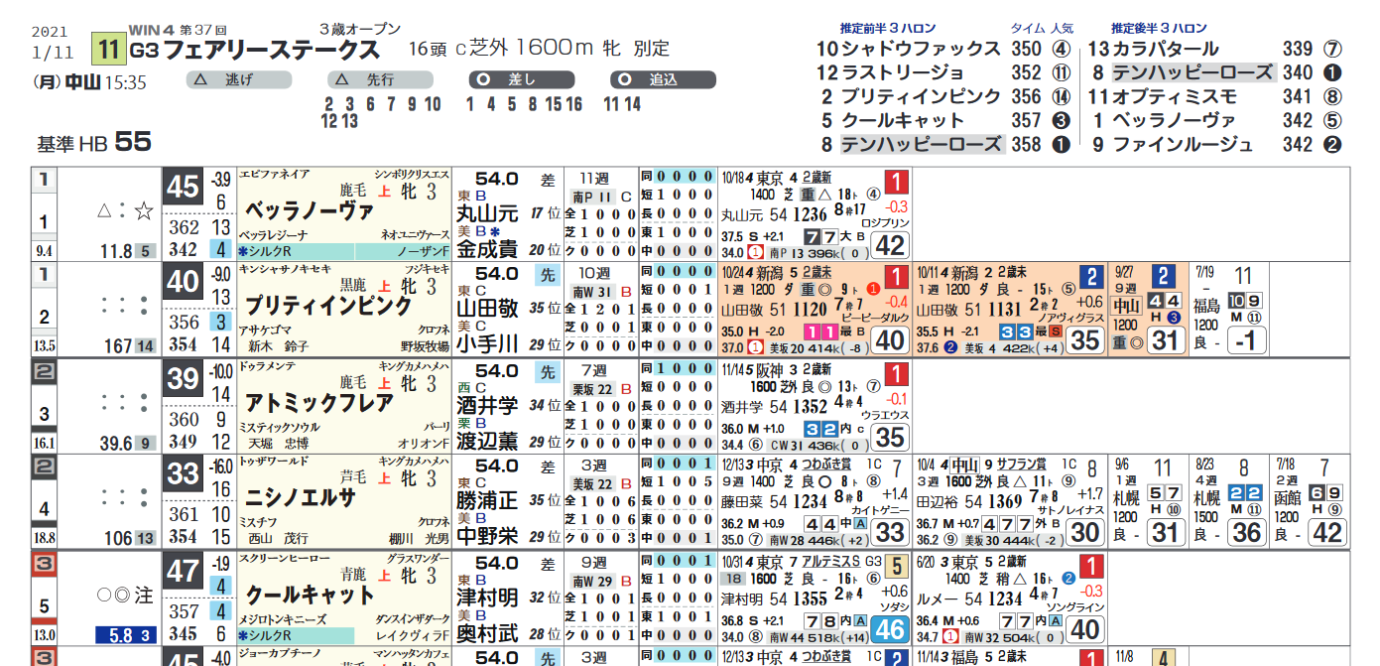Click index box 35 in アトミックフレア's 阪神 result
This screenshot has height=666, width=1380.
click(x=890, y=438)
